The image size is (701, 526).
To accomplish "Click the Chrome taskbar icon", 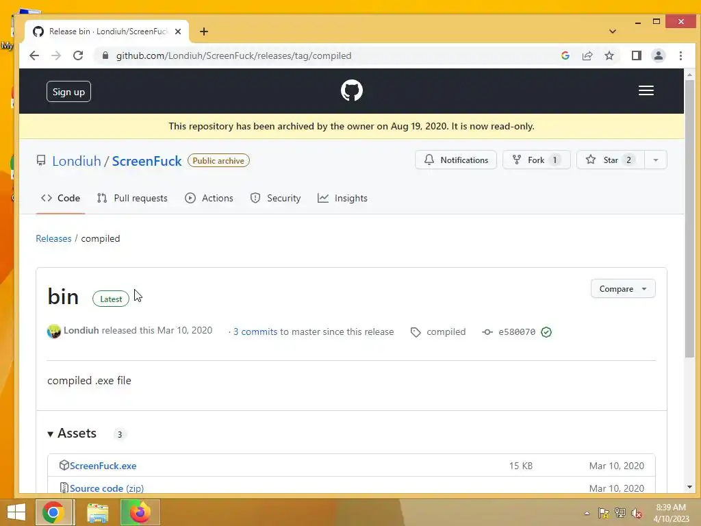I will [x=53, y=512].
